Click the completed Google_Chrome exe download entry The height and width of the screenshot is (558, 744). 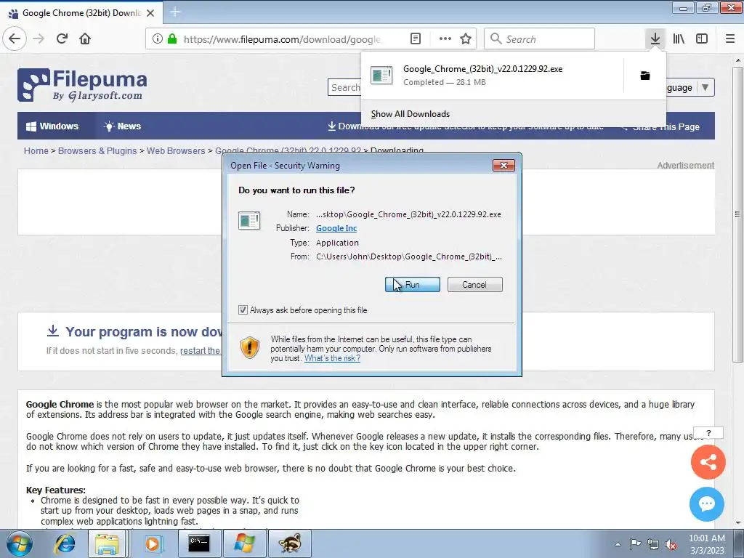click(492, 76)
